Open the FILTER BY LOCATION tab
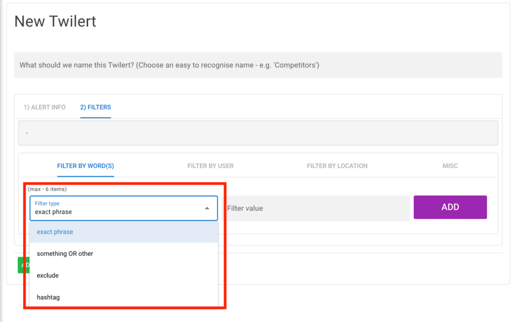 click(x=337, y=165)
